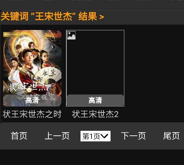This screenshot has width=184, height=165.
Task: Open the title link 状王宋世杰之时
Action: tap(32, 114)
